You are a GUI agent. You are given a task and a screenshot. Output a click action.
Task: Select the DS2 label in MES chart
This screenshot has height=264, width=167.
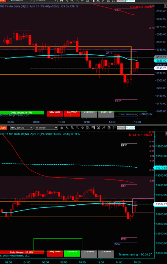click(x=118, y=101)
